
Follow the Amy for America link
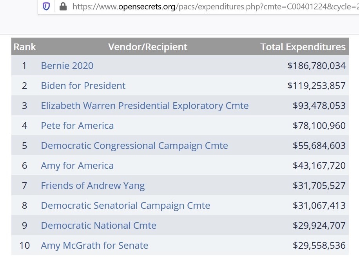tap(77, 165)
